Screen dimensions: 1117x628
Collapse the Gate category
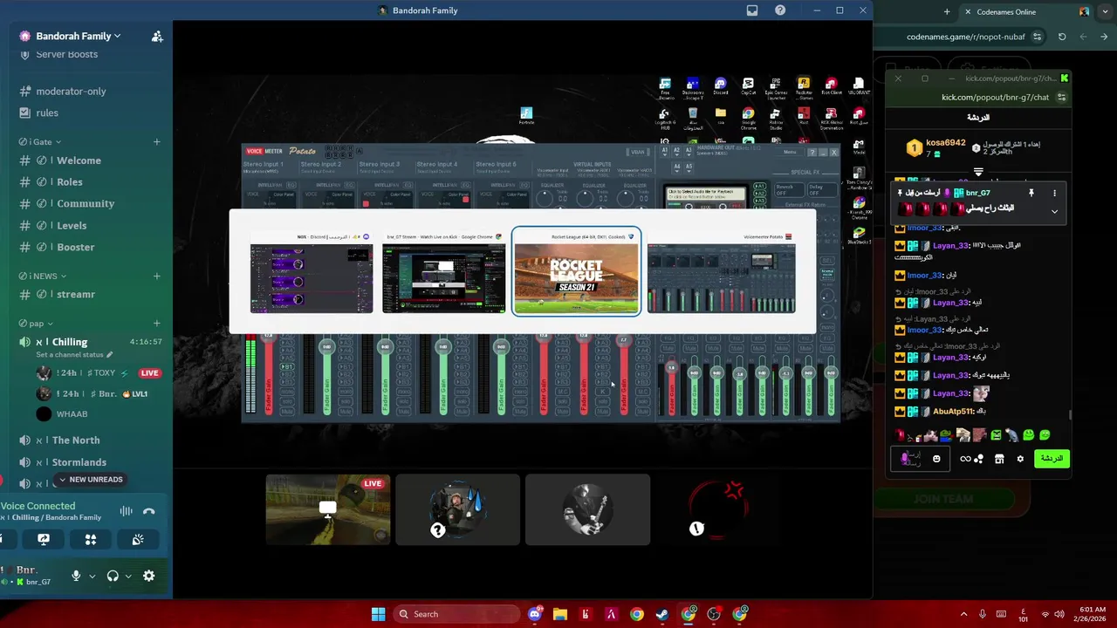(x=40, y=142)
